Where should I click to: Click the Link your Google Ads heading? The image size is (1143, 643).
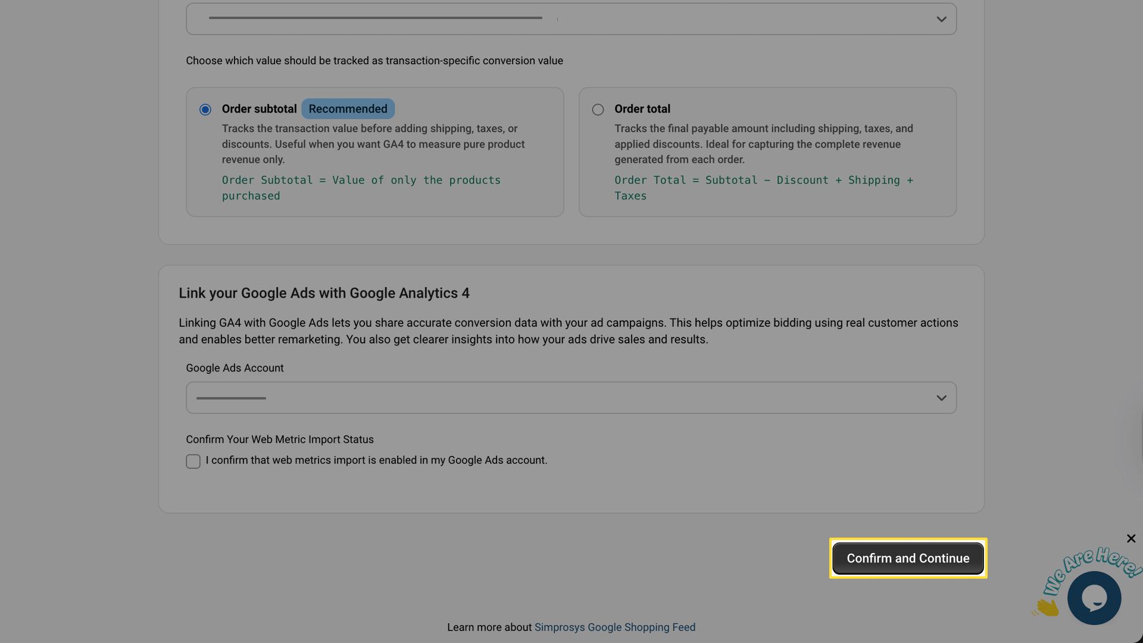click(324, 293)
